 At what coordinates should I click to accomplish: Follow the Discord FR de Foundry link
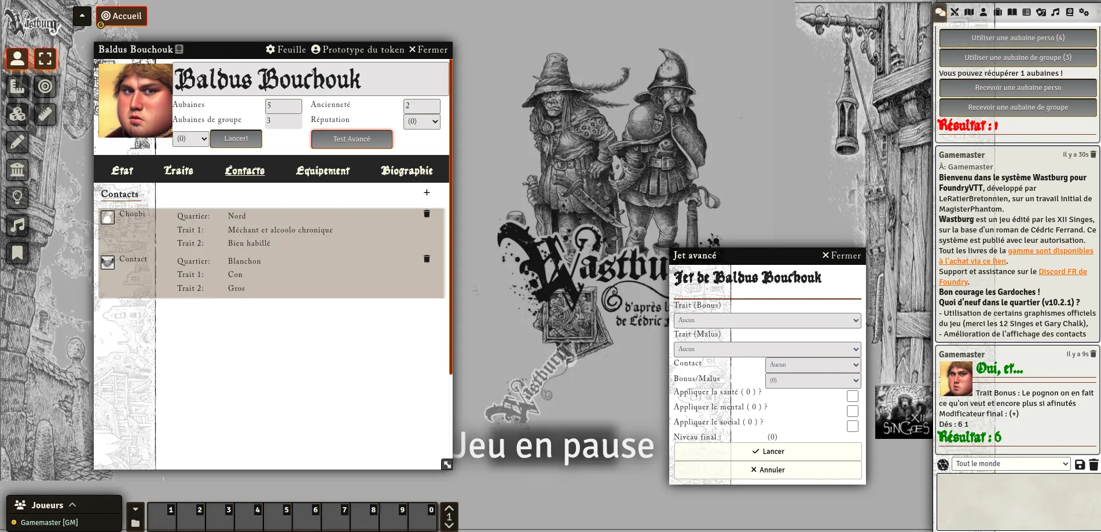[1013, 277]
